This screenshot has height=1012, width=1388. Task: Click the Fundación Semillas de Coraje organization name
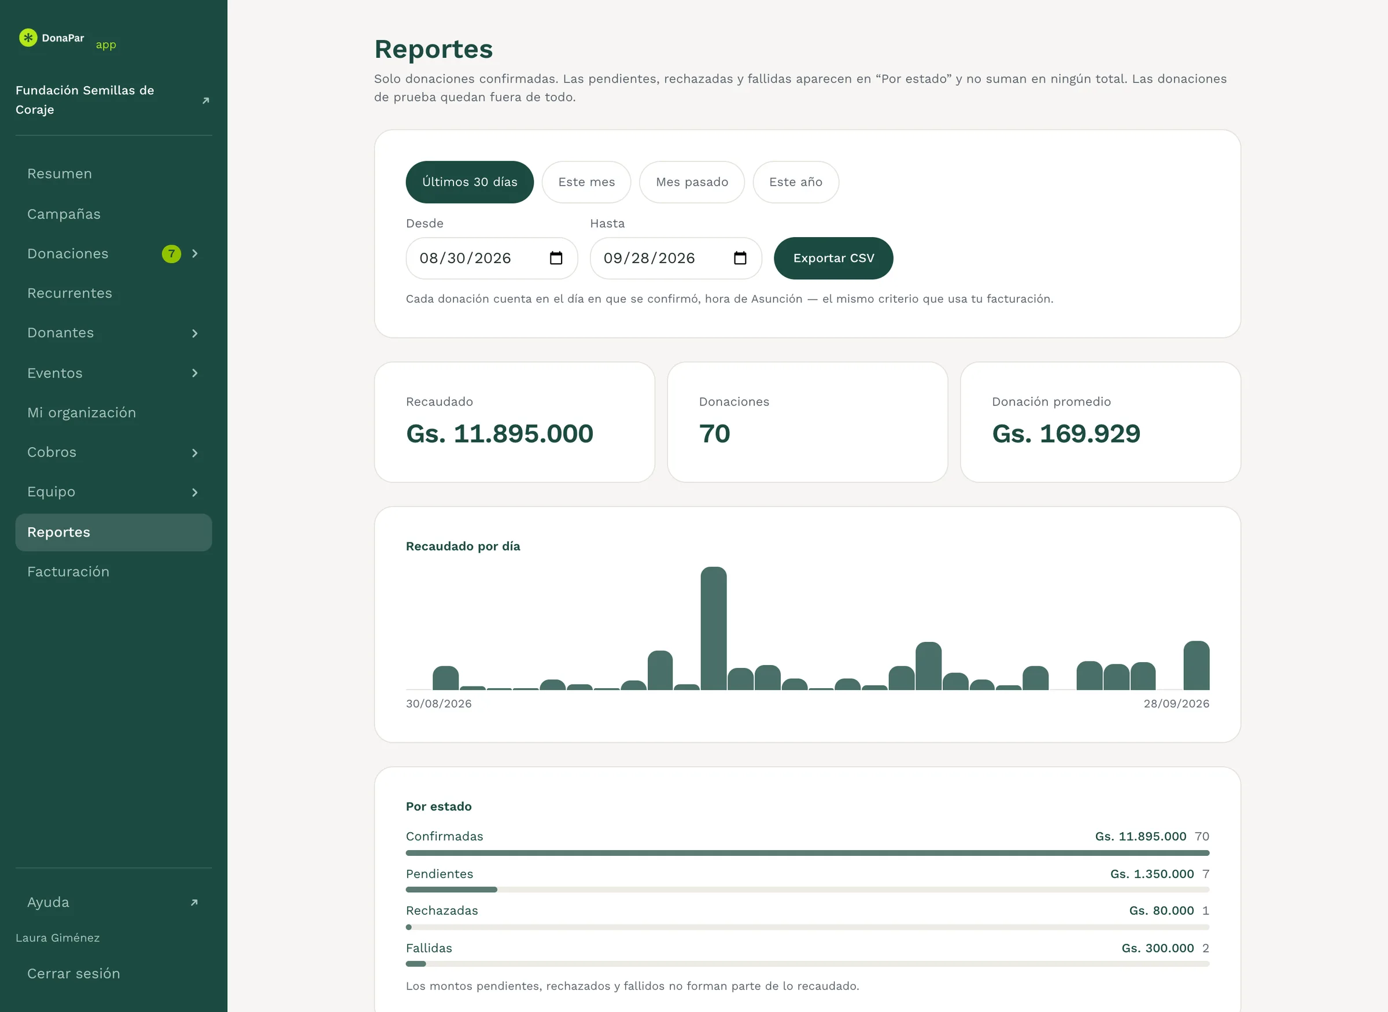pos(84,100)
